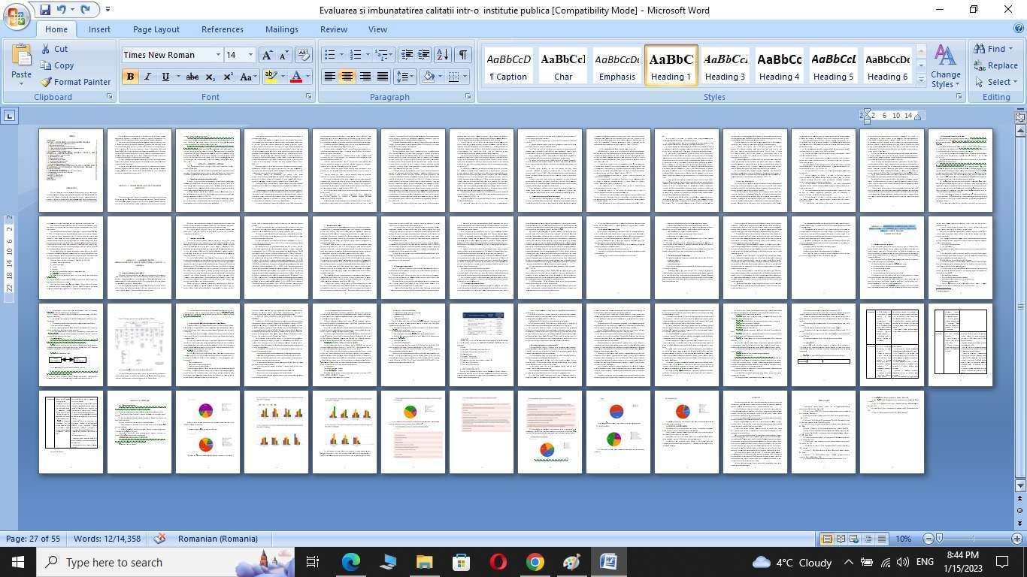Open the Times New Roman font name dropdown
Screen dimensions: 1027x577
click(x=218, y=55)
